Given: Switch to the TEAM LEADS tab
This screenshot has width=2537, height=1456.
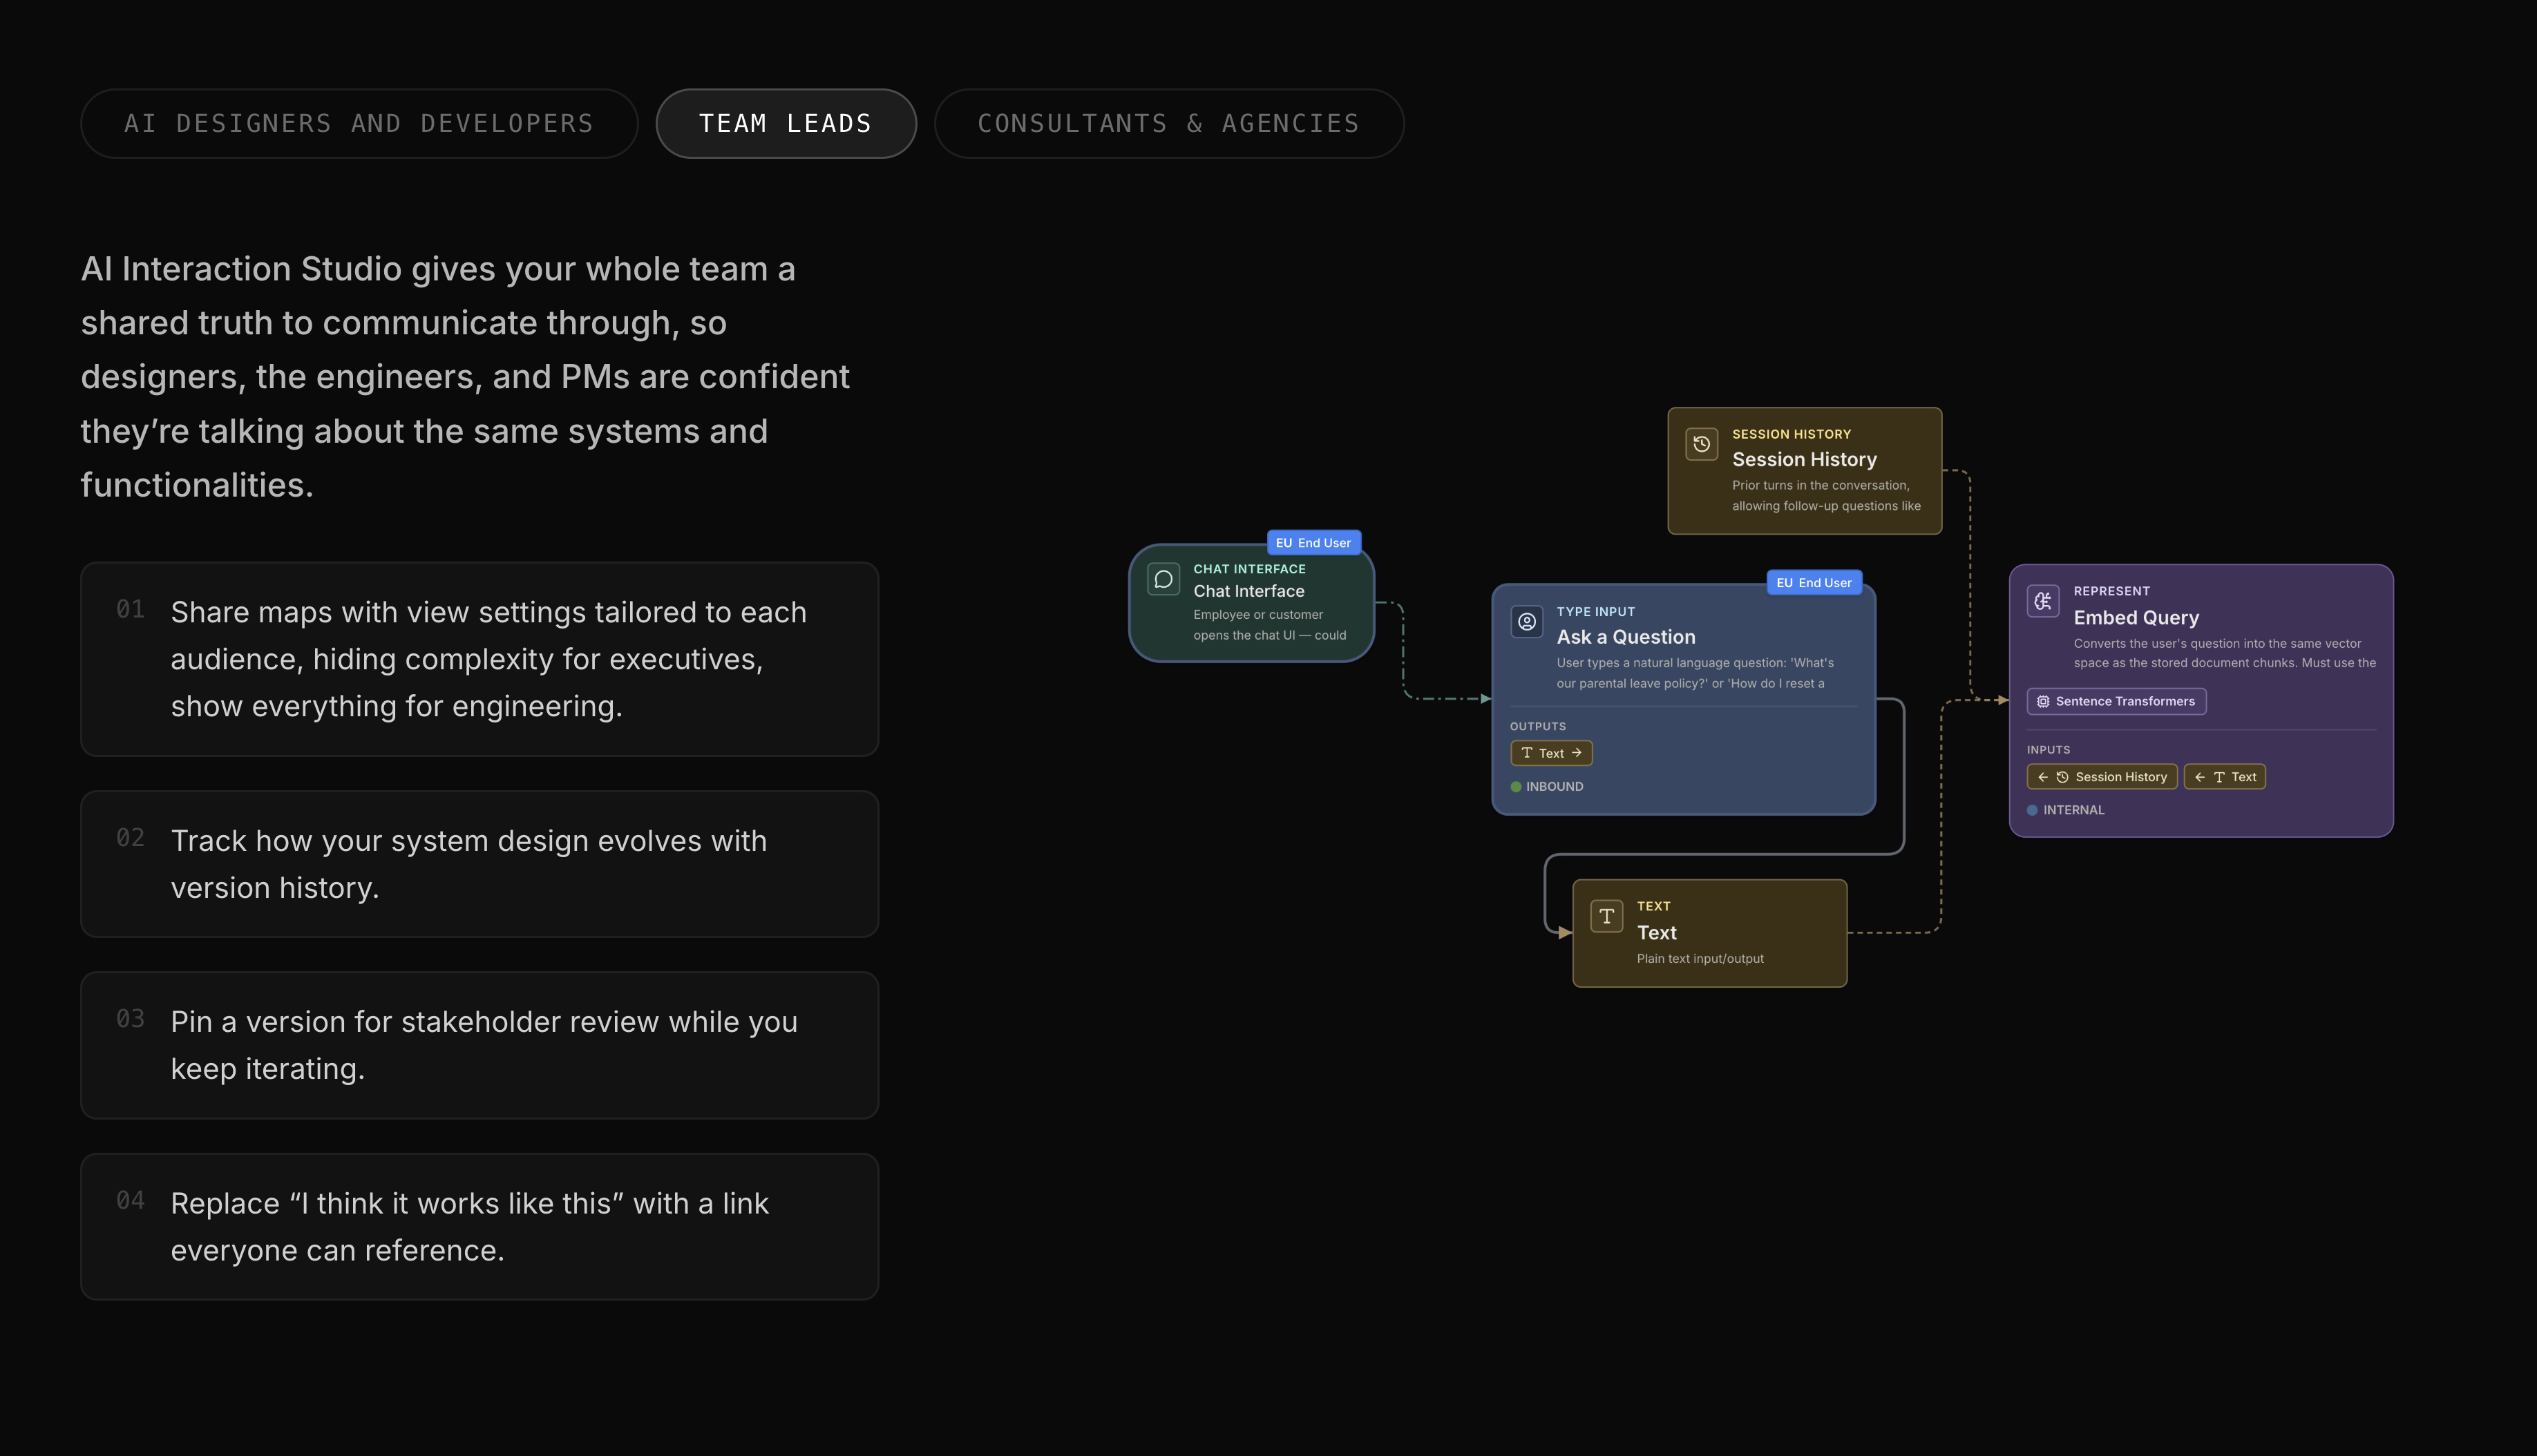Looking at the screenshot, I should point(786,123).
